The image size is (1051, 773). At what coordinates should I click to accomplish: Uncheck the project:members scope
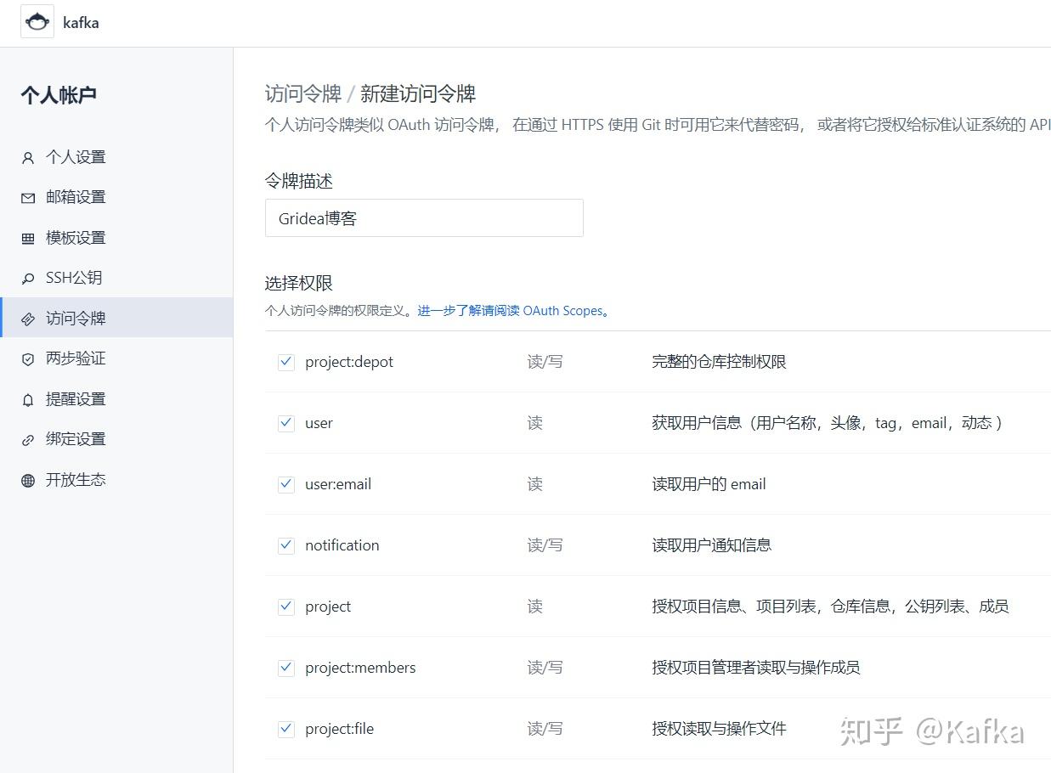point(285,668)
